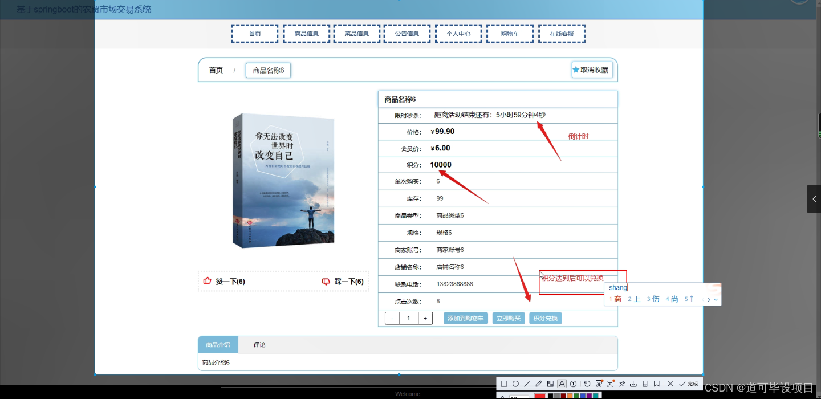The height and width of the screenshot is (399, 821).
Task: Select the pencil drawing tool
Action: 538,383
